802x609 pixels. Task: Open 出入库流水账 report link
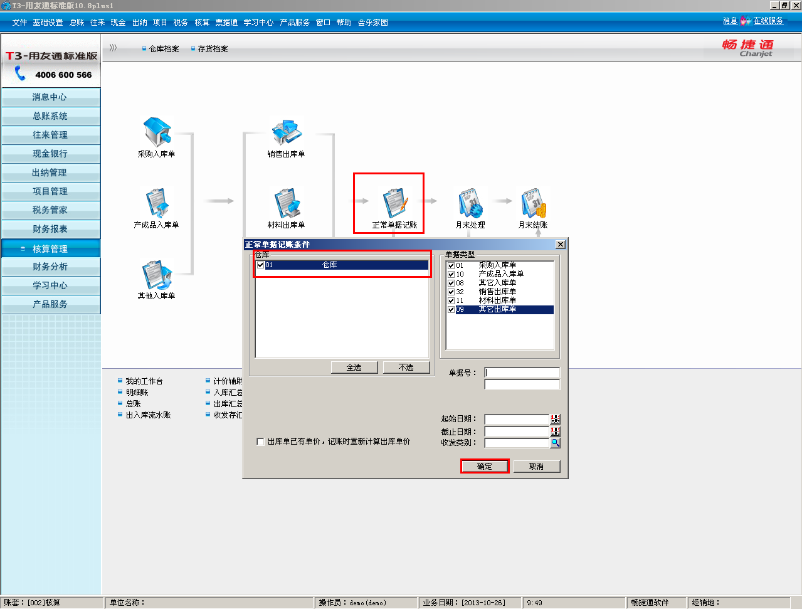click(148, 415)
